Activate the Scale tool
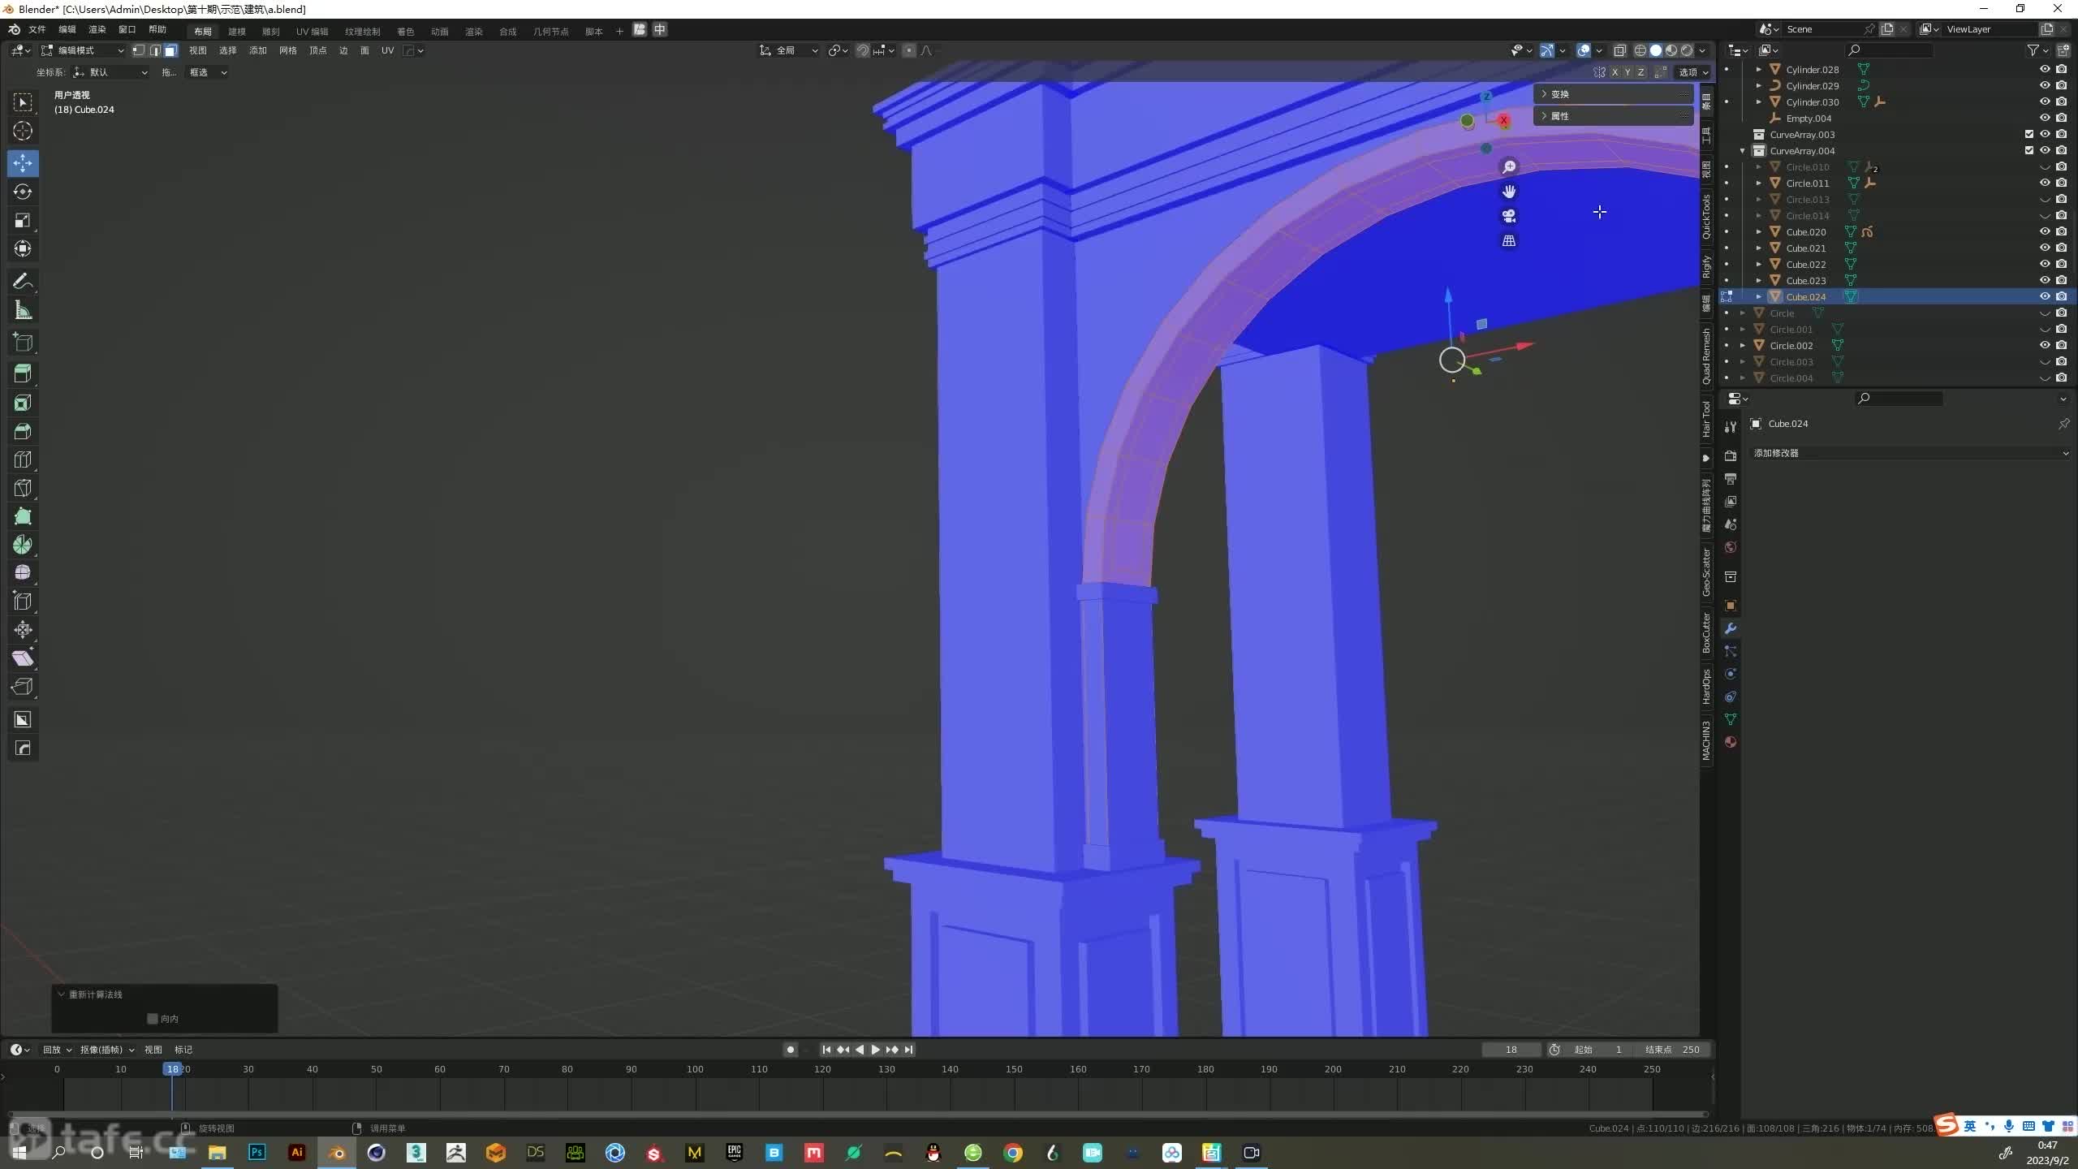The image size is (2078, 1169). click(x=23, y=220)
